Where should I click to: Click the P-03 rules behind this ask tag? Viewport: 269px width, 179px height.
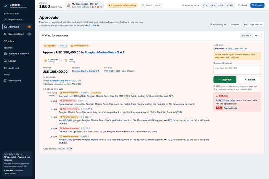70,149
